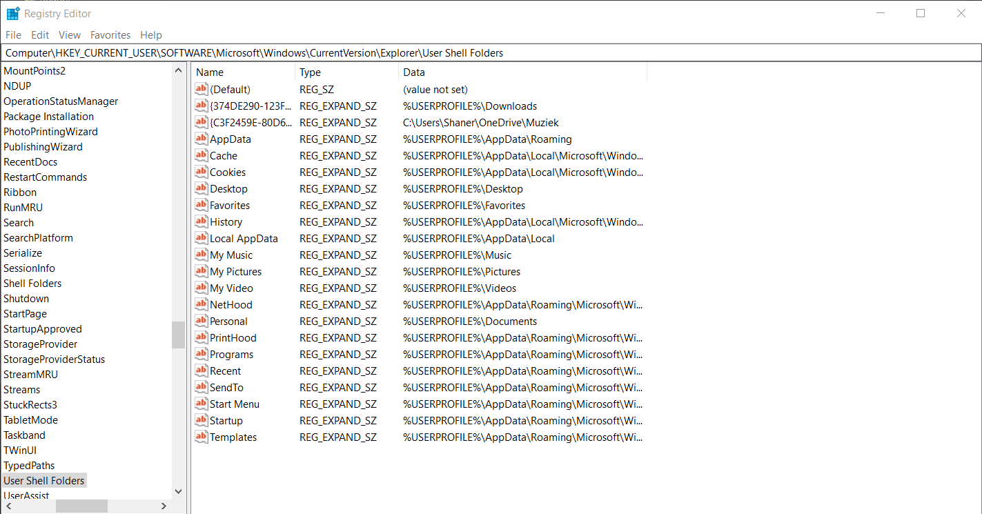982x514 pixels.
Task: Click the Registry Editor app icon in title bar
Action: [13, 13]
